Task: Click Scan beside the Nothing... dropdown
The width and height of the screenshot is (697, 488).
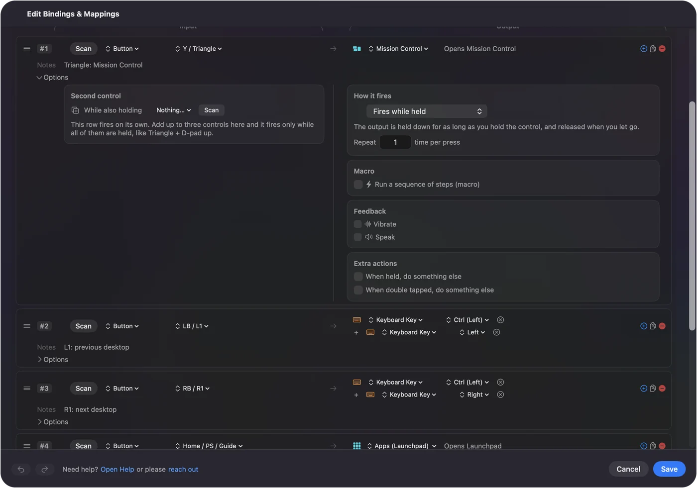Action: click(x=211, y=110)
